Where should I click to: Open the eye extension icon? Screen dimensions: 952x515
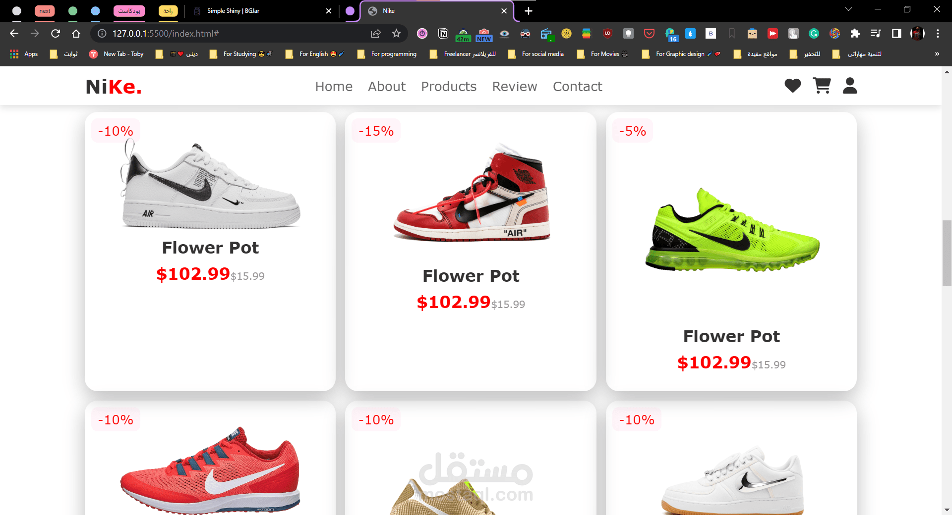pos(504,33)
